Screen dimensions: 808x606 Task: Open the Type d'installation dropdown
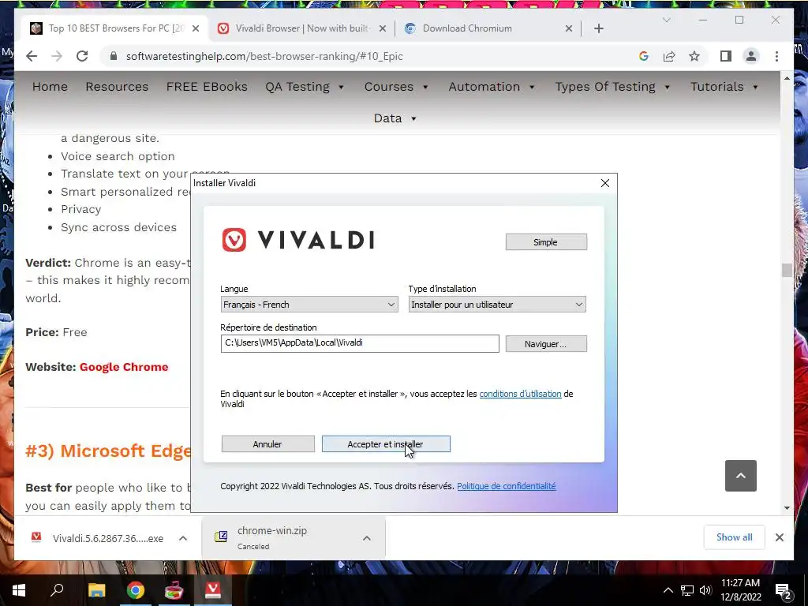point(497,305)
